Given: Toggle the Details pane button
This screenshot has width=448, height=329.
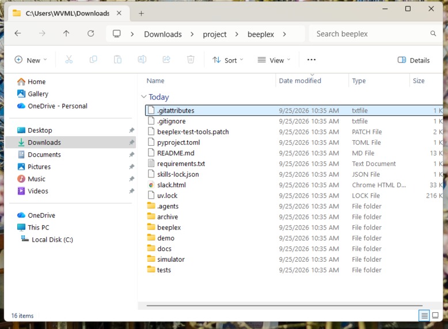Looking at the screenshot, I should (x=413, y=60).
